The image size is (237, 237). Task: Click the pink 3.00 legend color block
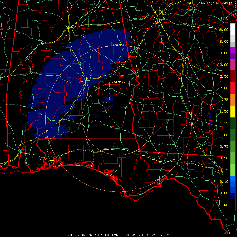tap(233, 65)
